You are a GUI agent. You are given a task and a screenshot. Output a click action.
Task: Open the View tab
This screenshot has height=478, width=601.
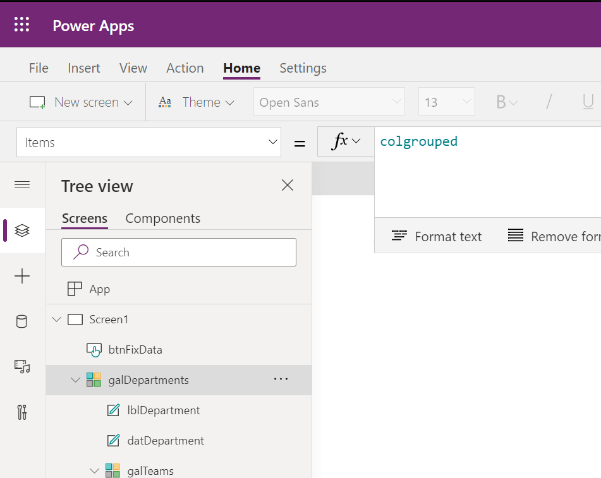coord(133,68)
